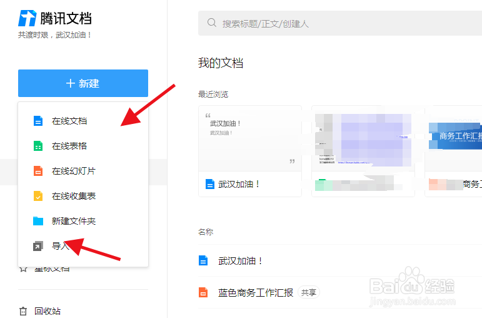Click the 腾讯文档 title text
The height and width of the screenshot is (318, 482).
66,18
